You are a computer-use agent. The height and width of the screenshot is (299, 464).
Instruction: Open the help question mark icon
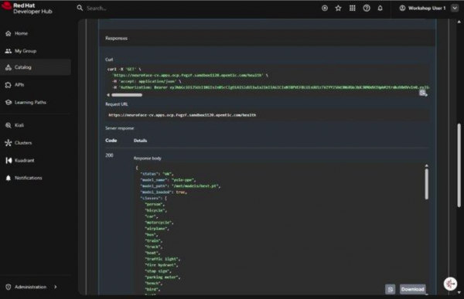click(x=367, y=8)
